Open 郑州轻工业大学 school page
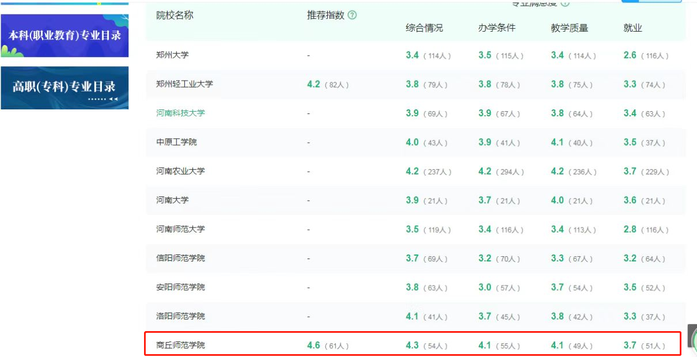The width and height of the screenshot is (697, 357). pyautogui.click(x=184, y=84)
